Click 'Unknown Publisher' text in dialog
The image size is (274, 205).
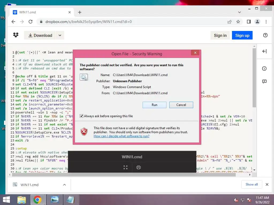(127, 81)
